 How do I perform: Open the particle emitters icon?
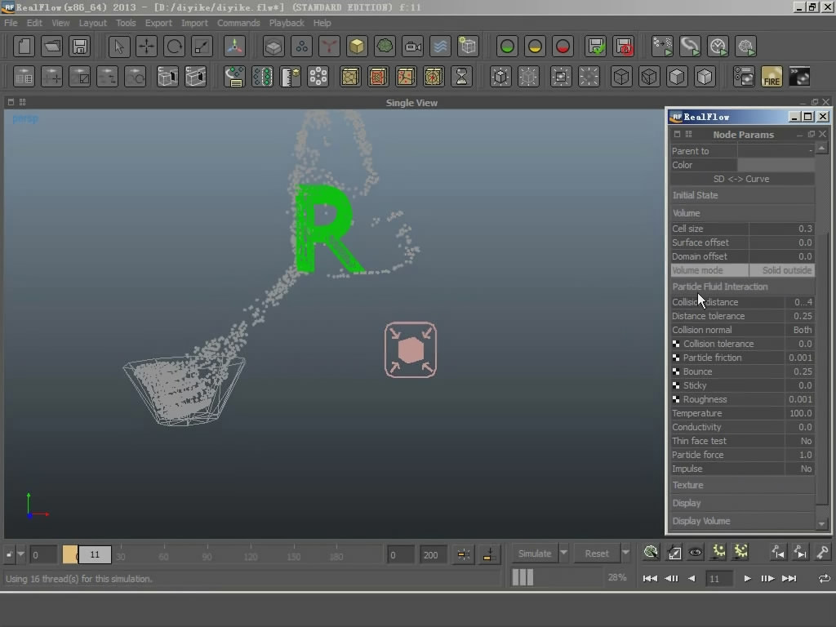click(301, 47)
